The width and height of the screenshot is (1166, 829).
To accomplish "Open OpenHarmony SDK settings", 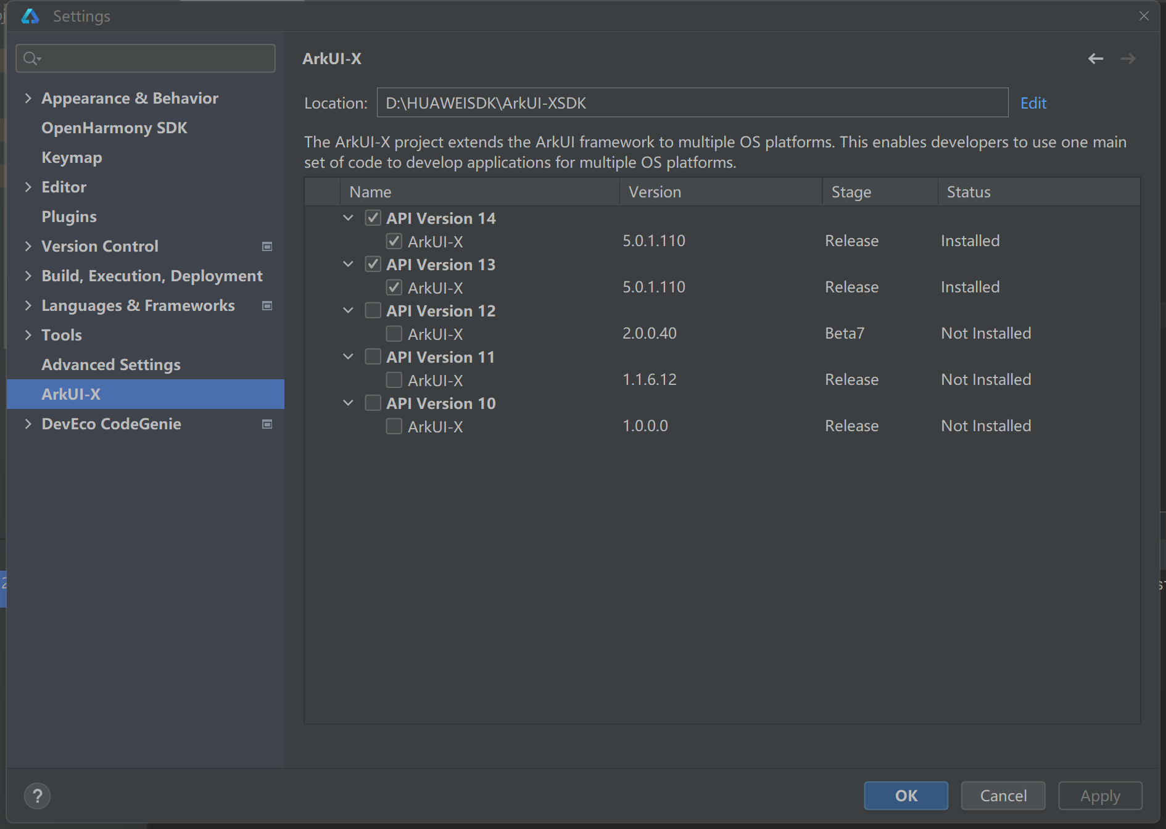I will pyautogui.click(x=114, y=128).
